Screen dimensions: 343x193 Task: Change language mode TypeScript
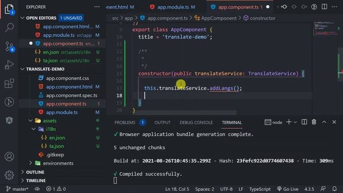(x=259, y=189)
